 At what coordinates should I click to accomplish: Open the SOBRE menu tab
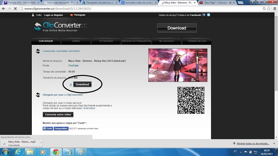click(76, 41)
